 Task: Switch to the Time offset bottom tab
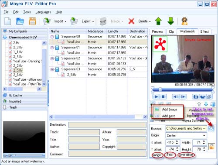pyautogui.click(x=187, y=155)
